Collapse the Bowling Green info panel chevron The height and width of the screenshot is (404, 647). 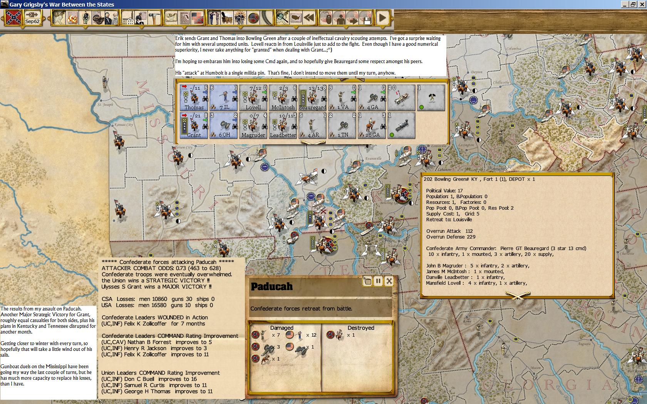tap(518, 295)
